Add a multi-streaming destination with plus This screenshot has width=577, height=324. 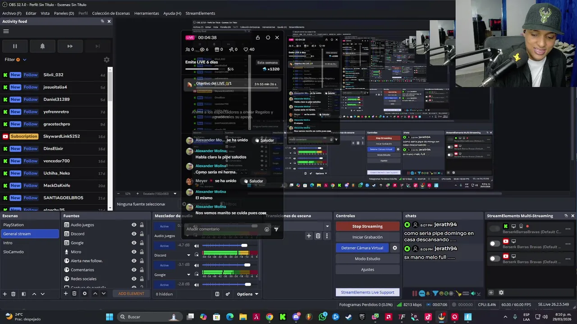[491, 292]
